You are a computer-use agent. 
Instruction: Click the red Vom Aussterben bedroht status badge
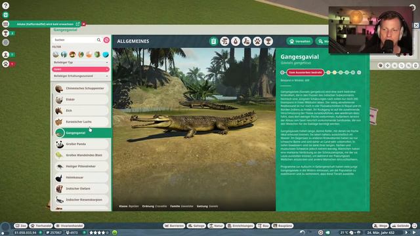(305, 73)
